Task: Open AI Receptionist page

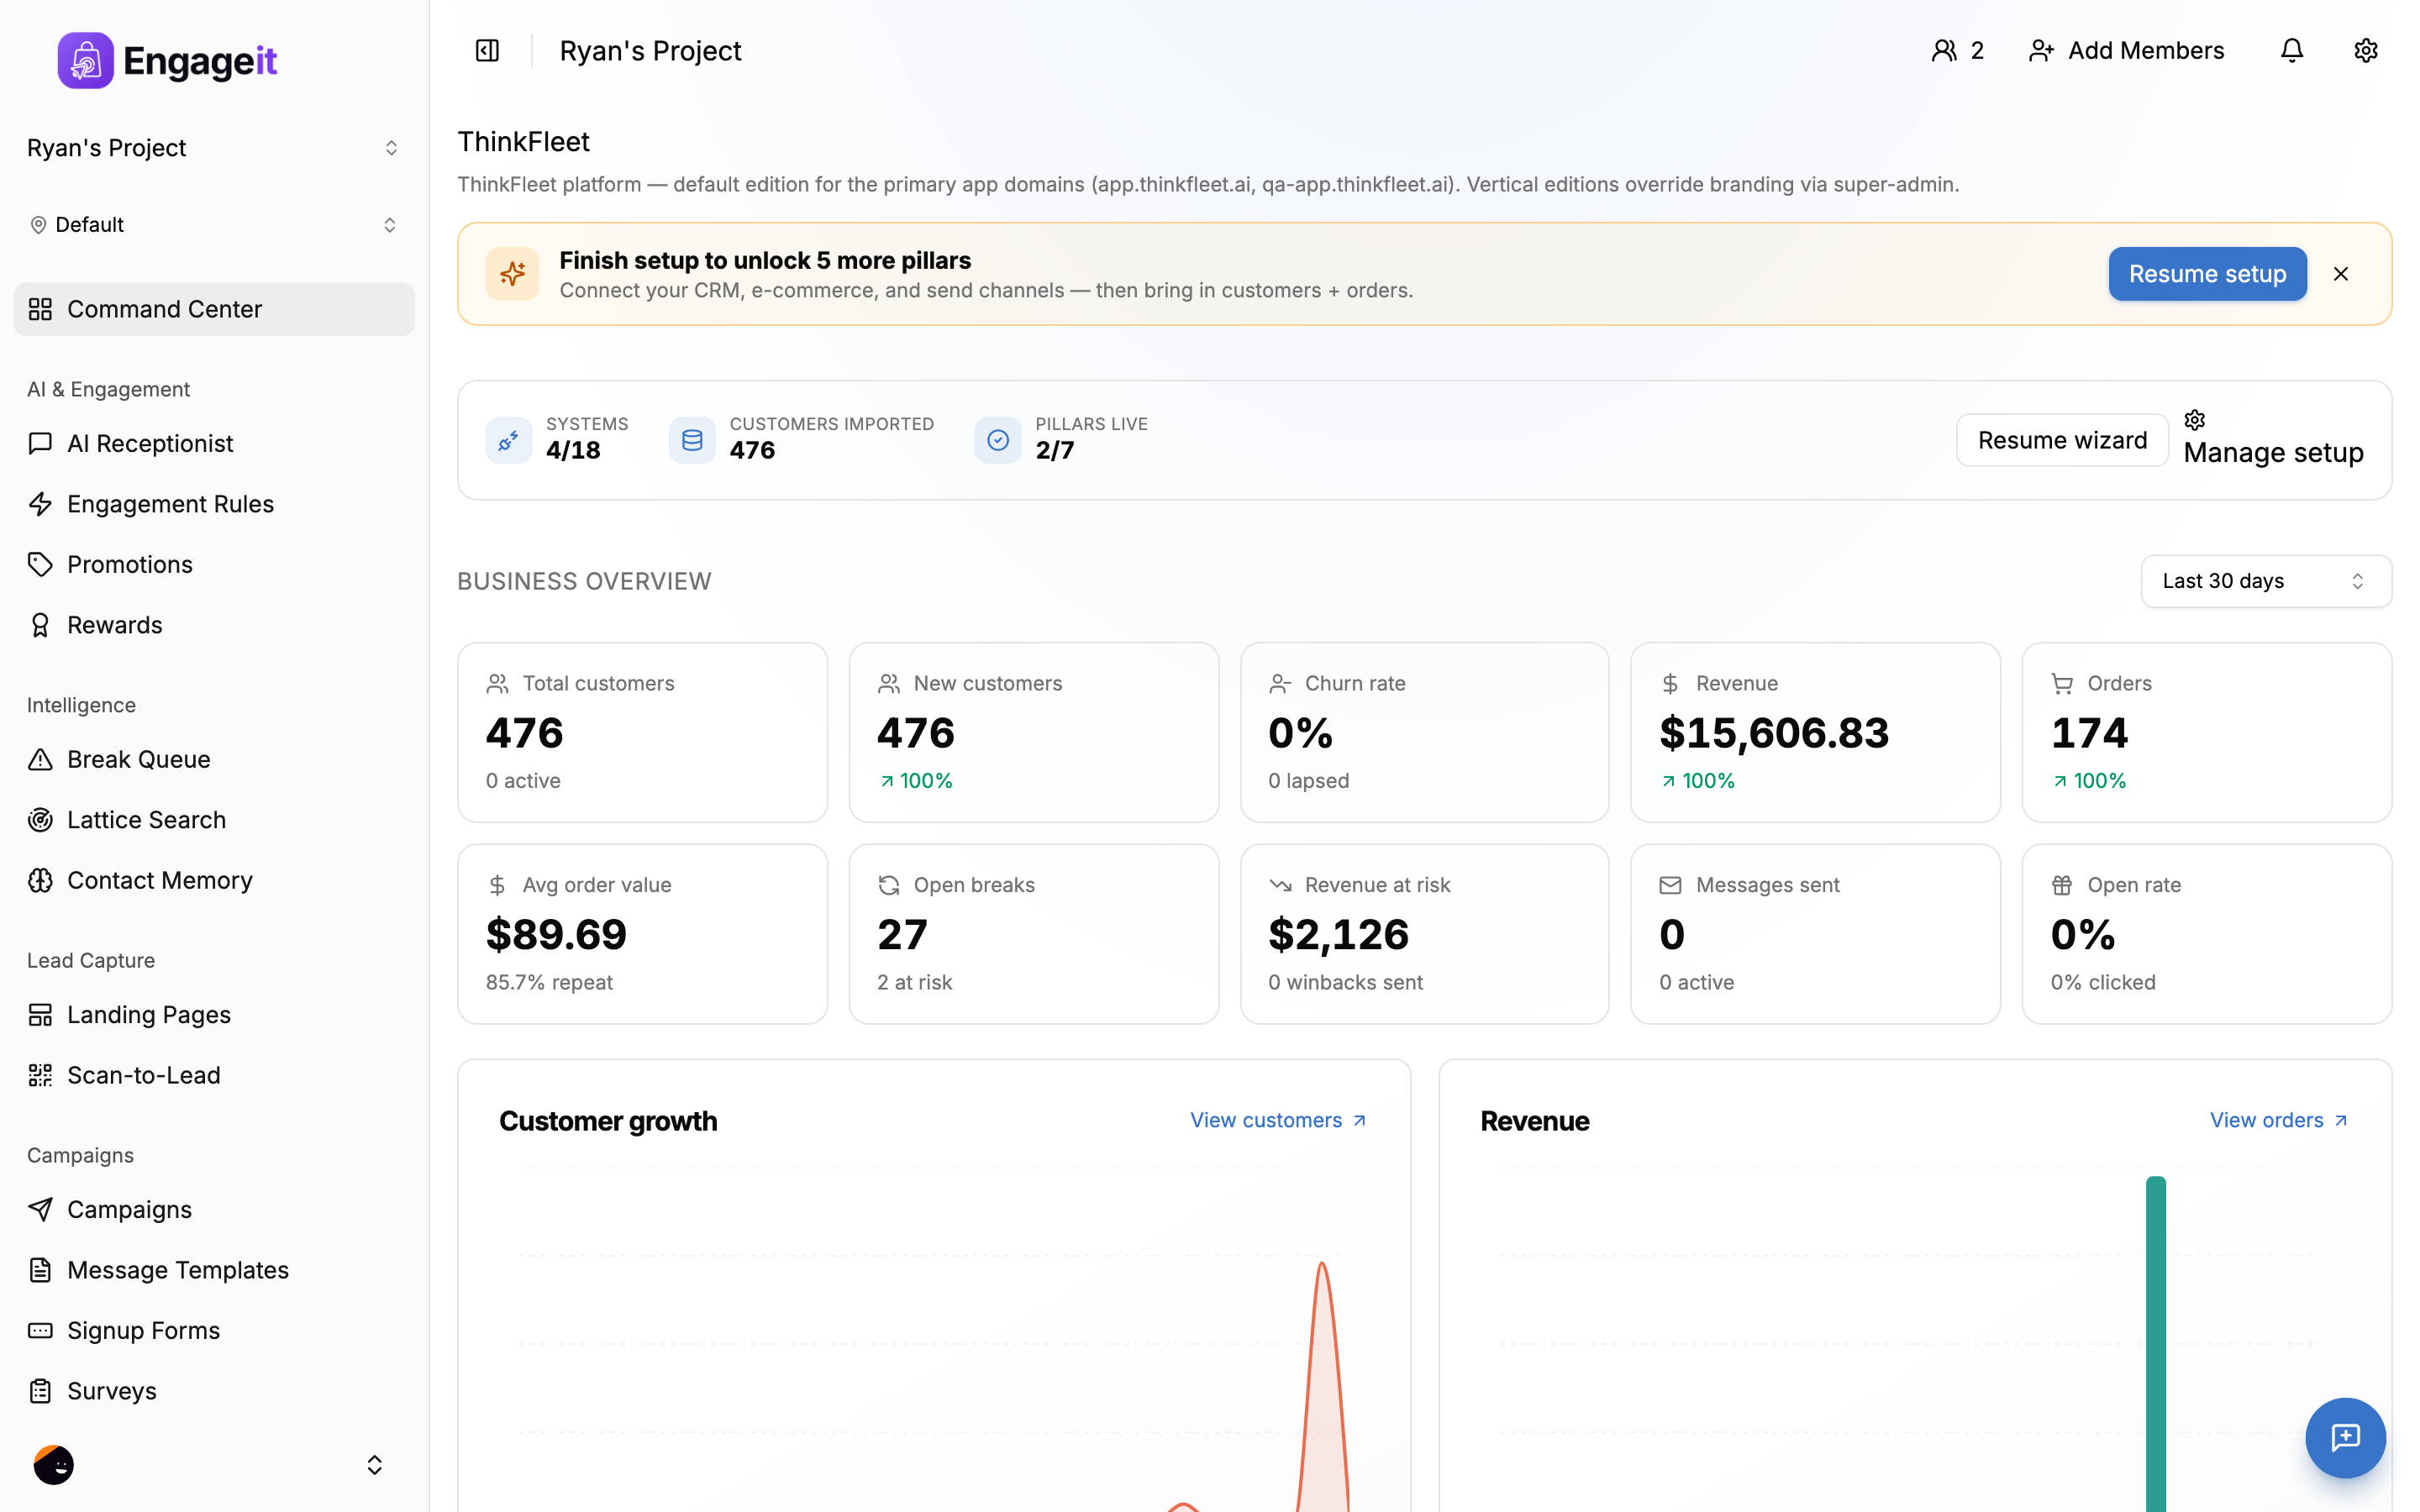Action: [x=213, y=443]
